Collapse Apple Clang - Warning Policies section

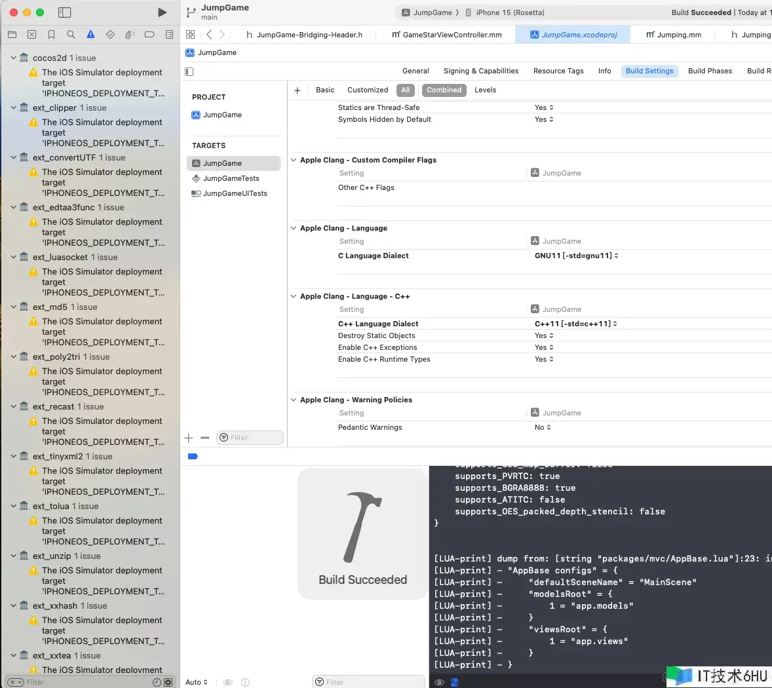click(x=294, y=400)
